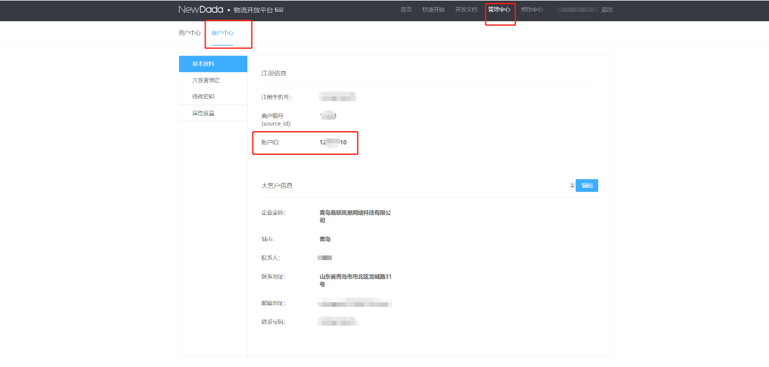Click the small stepper icon beside 编辑
Screen dimensions: 769x367
(x=572, y=186)
